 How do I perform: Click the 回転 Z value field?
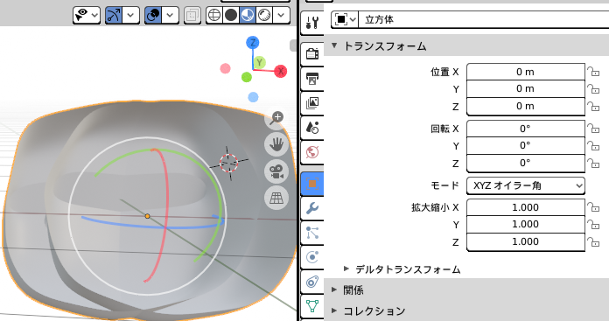coord(526,163)
